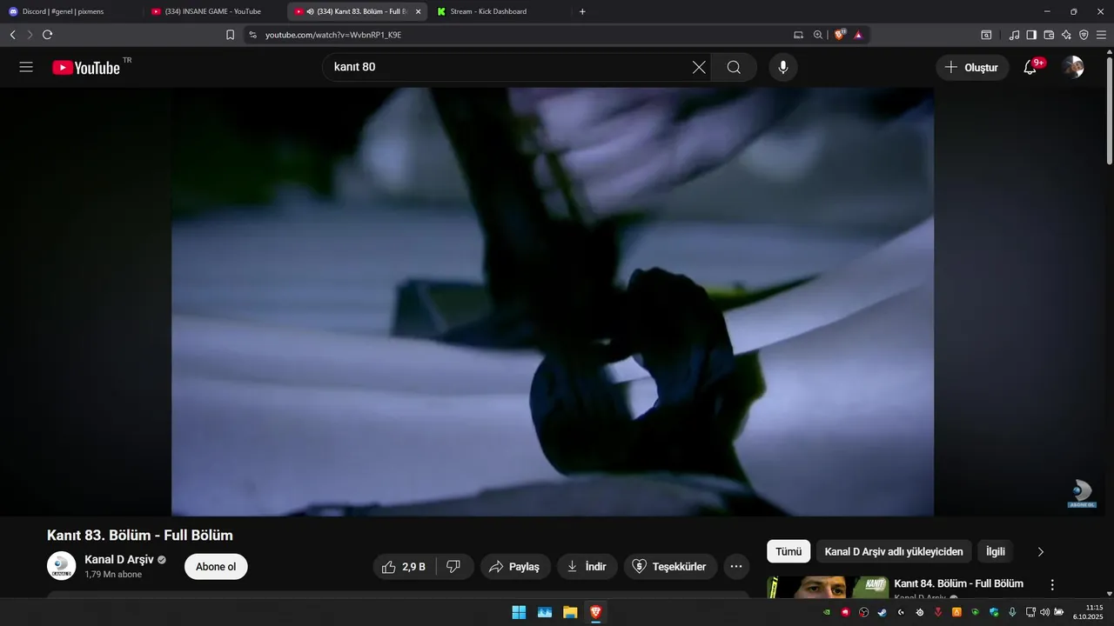Dislike the video with thumbs down
The image size is (1114, 626).
tap(453, 567)
